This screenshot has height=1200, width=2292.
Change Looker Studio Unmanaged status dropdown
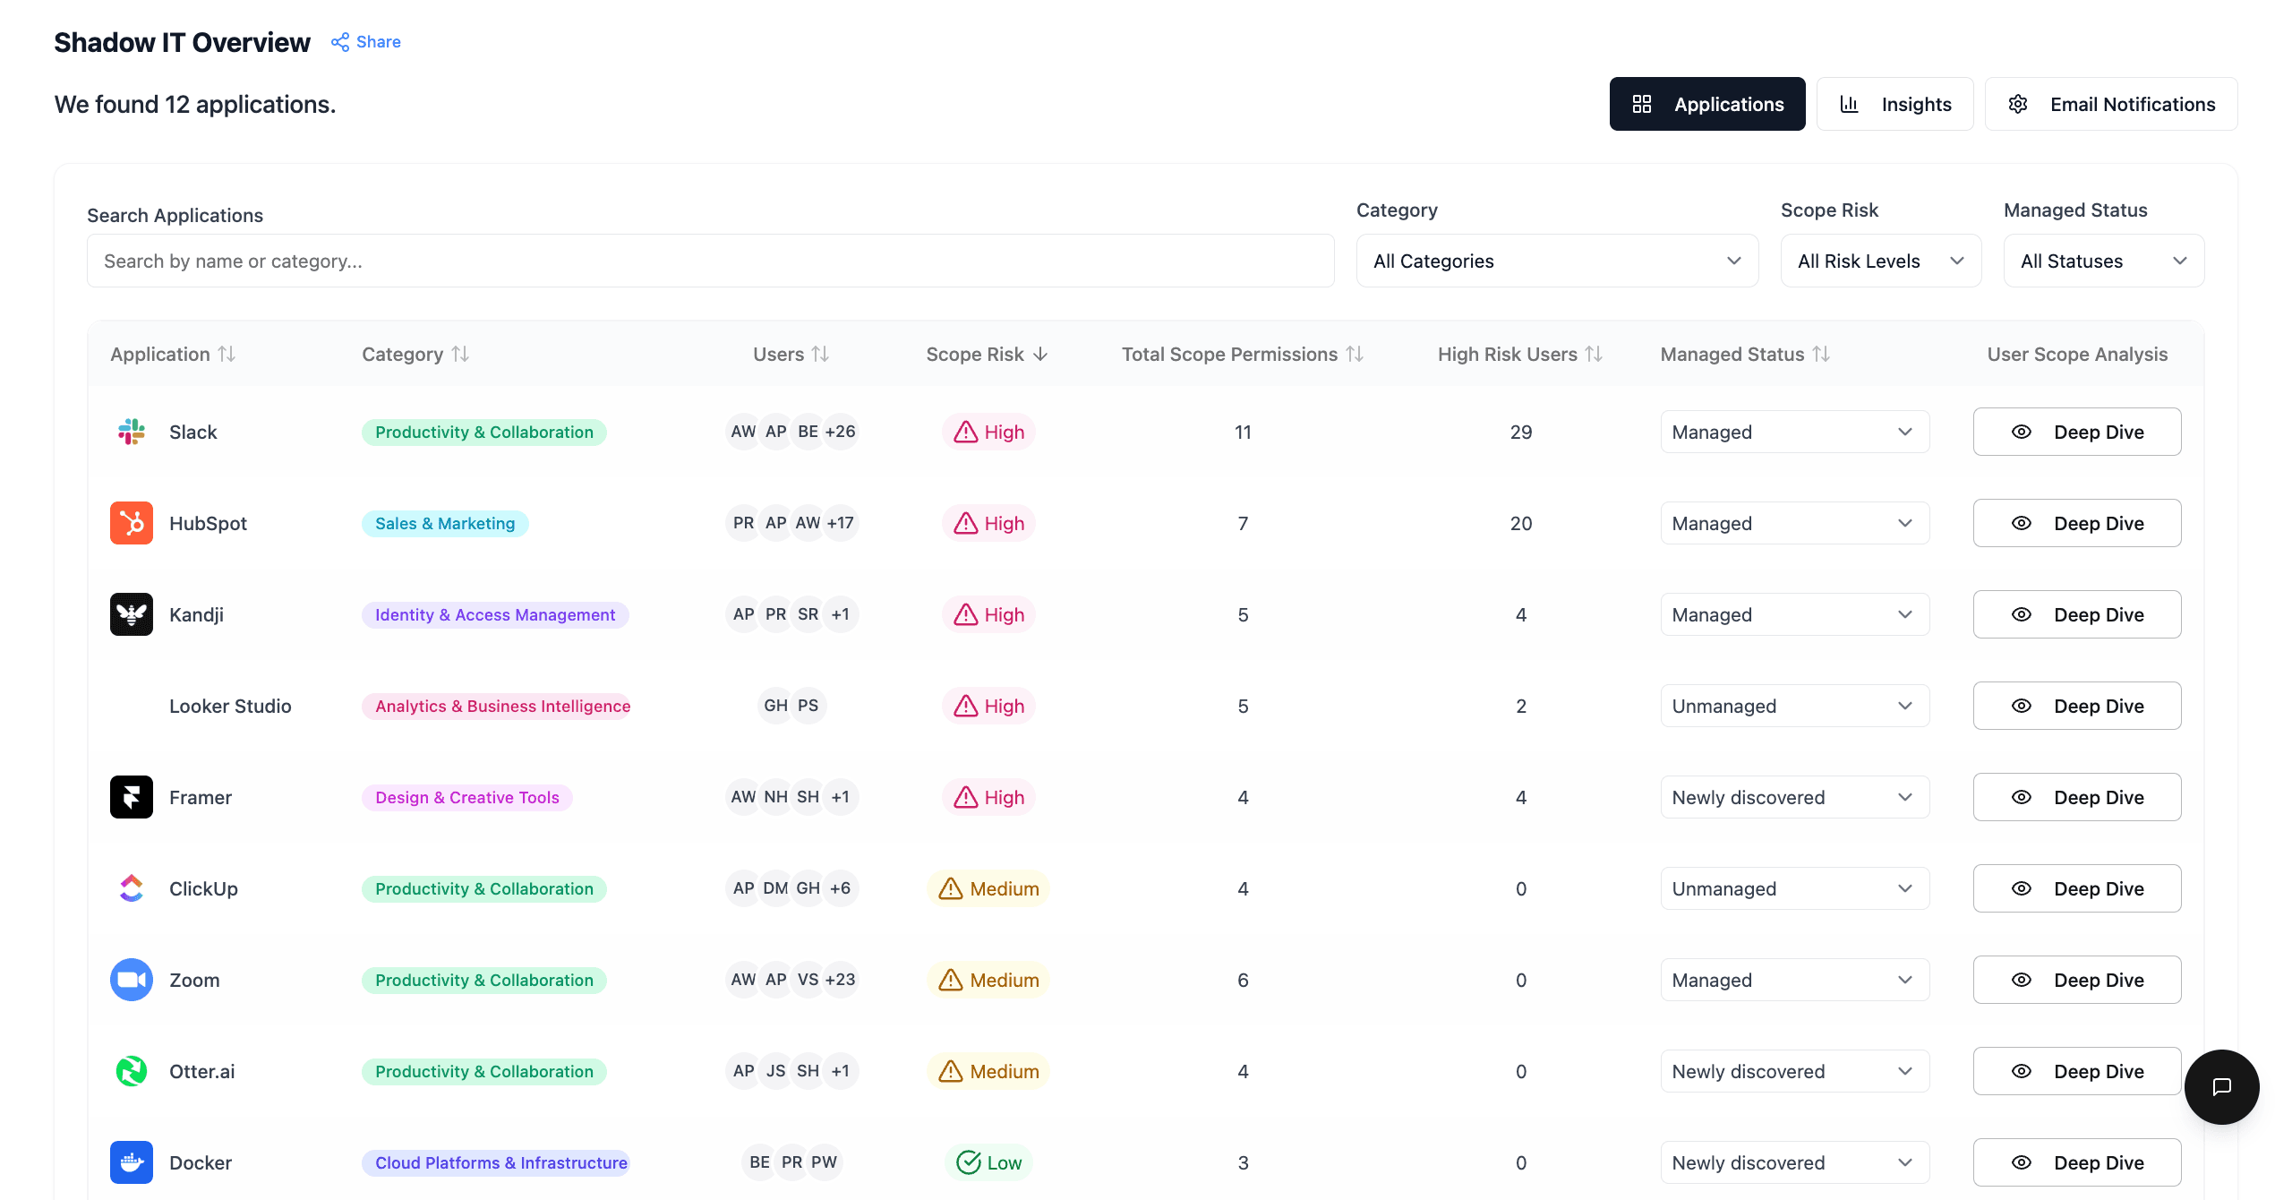(1794, 706)
